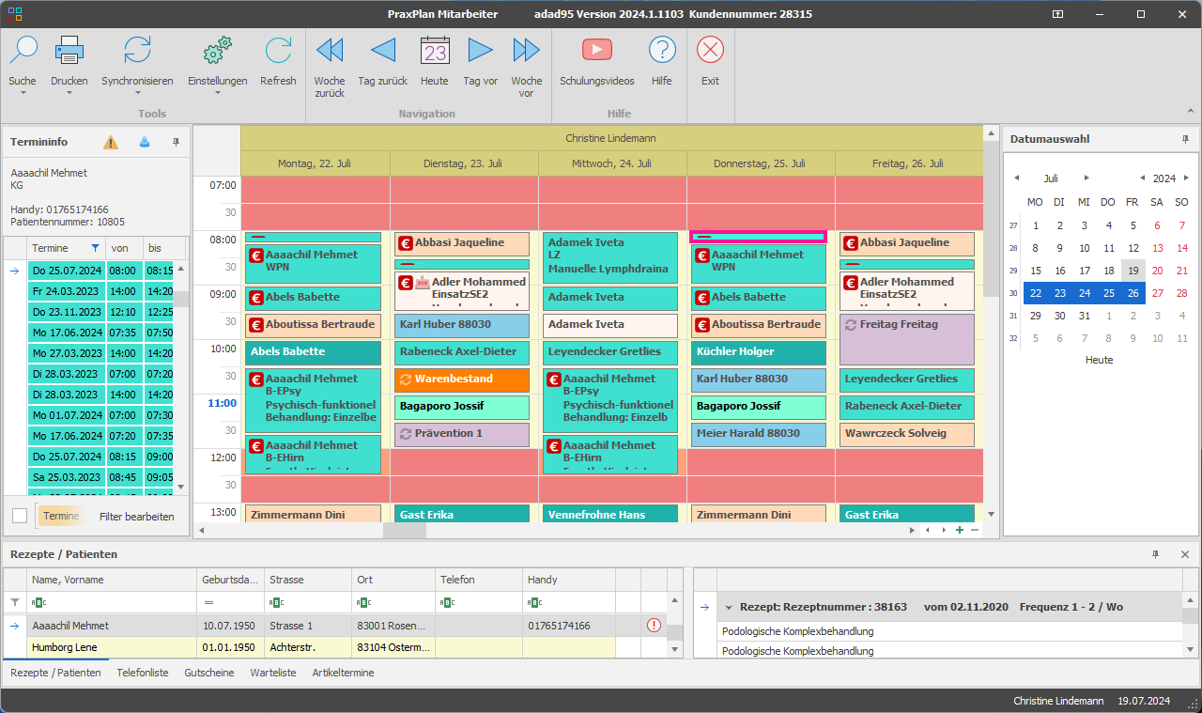Open orange Warenbestand appointment on Dienstag
The image size is (1202, 713).
point(462,380)
